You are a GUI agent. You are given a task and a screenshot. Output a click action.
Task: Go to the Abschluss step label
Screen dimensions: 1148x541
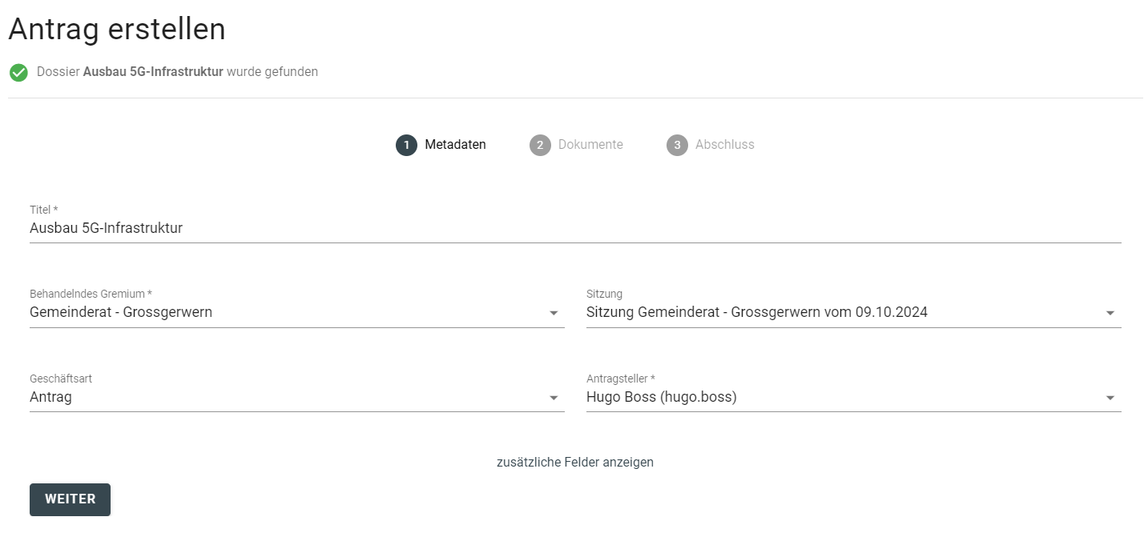724,145
